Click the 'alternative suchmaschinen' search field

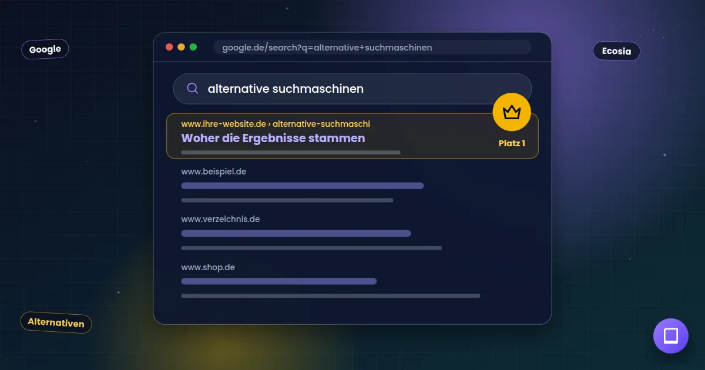tap(352, 89)
